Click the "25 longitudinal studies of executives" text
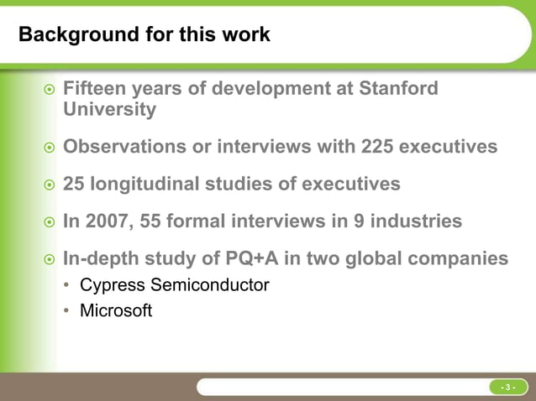536x401 pixels. point(232,184)
